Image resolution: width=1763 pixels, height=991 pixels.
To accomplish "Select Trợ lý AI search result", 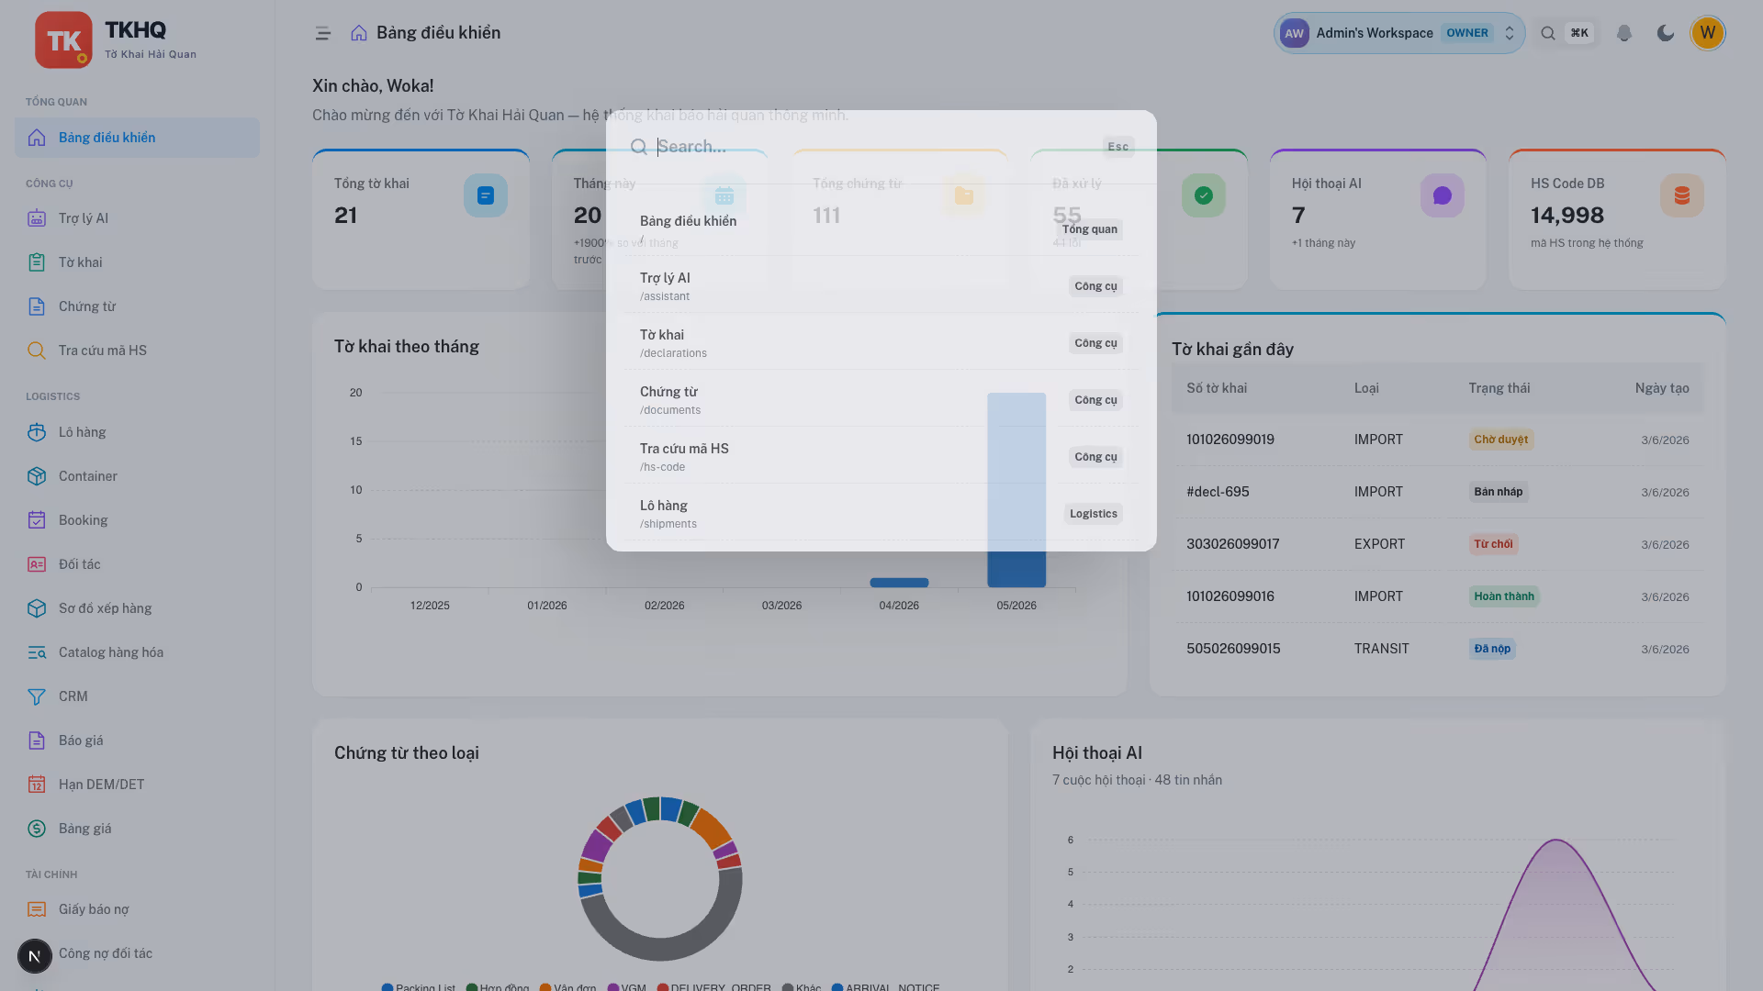I will click(x=881, y=285).
